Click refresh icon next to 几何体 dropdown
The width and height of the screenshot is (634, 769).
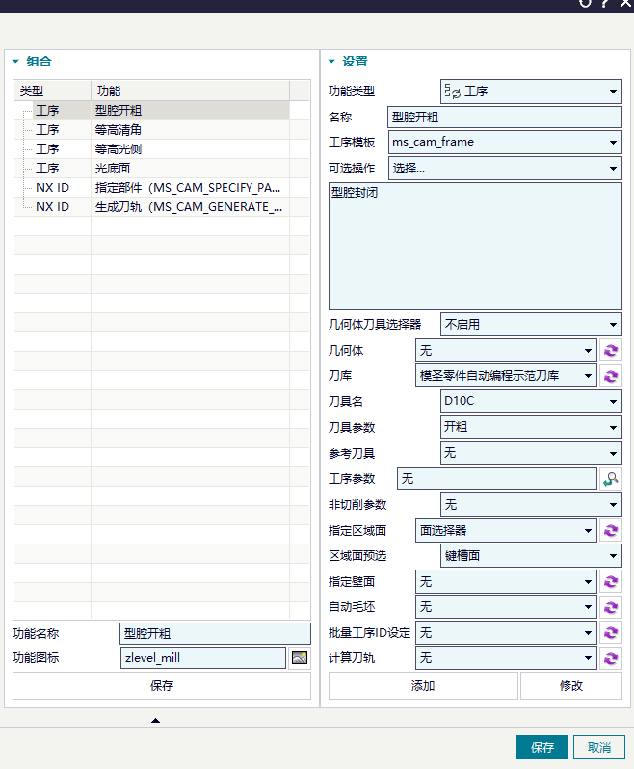[611, 351]
